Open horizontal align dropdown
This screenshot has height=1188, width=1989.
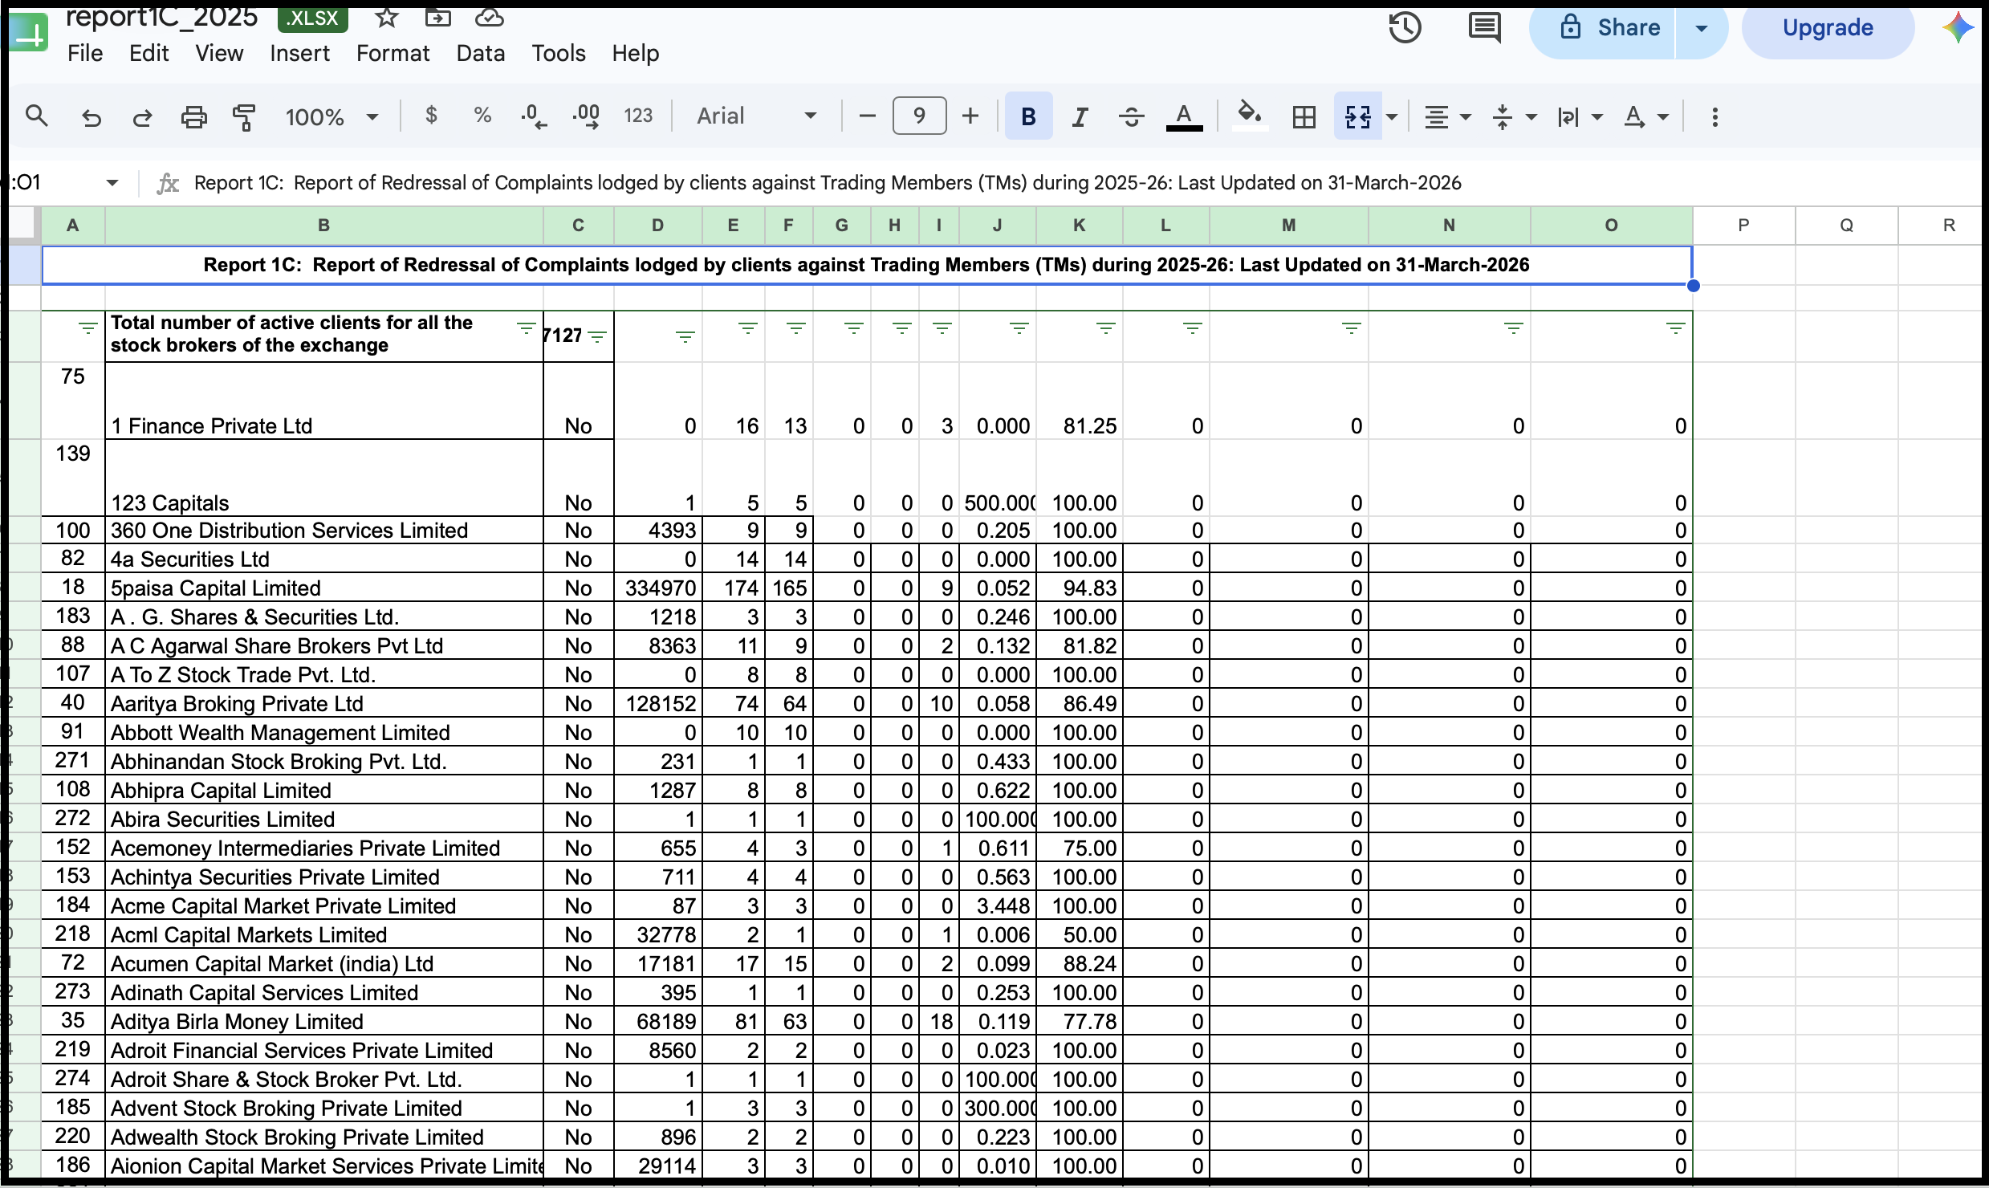[1447, 117]
